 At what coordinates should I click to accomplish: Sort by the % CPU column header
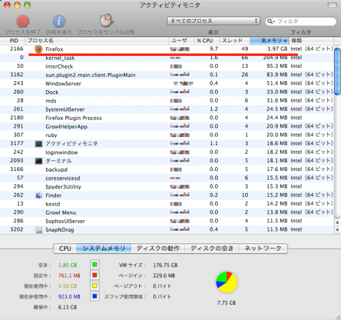pyautogui.click(x=207, y=41)
